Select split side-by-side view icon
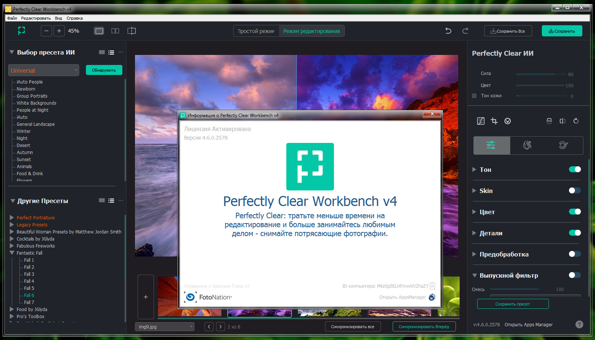The height and width of the screenshot is (340, 595). tap(115, 31)
